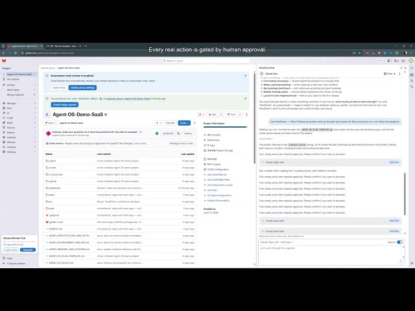The image size is (415, 311).
Task: Expand the Analyze sidebar section
Action: (19, 147)
